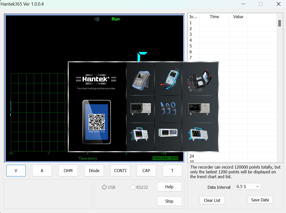Select the T temperature mode
286x213 pixels.
click(x=172, y=170)
